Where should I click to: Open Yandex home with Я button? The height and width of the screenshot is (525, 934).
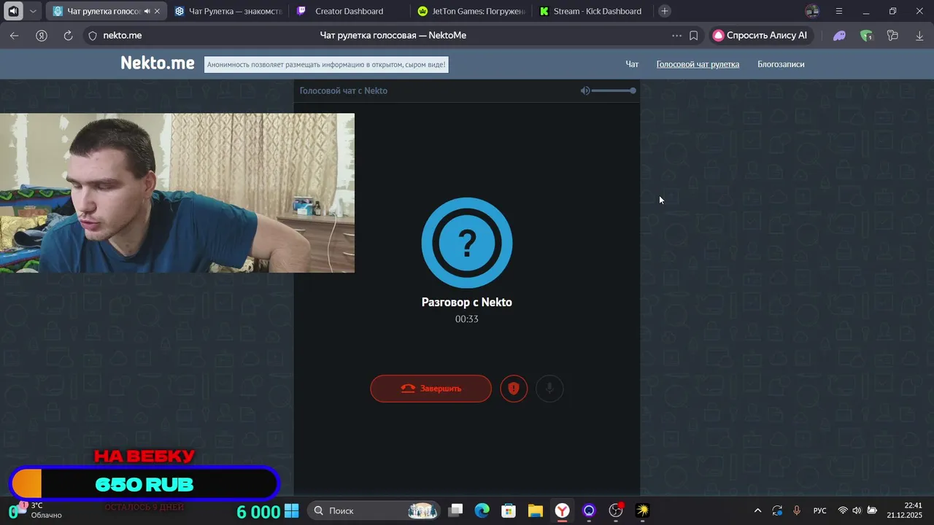click(42, 35)
